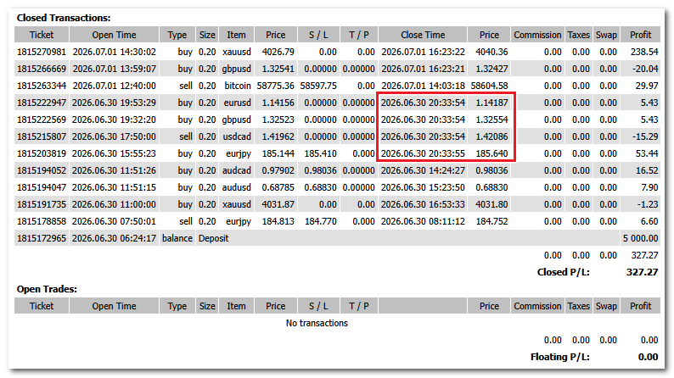The image size is (674, 378).
Task: Select open time 2026.06.30 06:24:17
Action: 115,238
